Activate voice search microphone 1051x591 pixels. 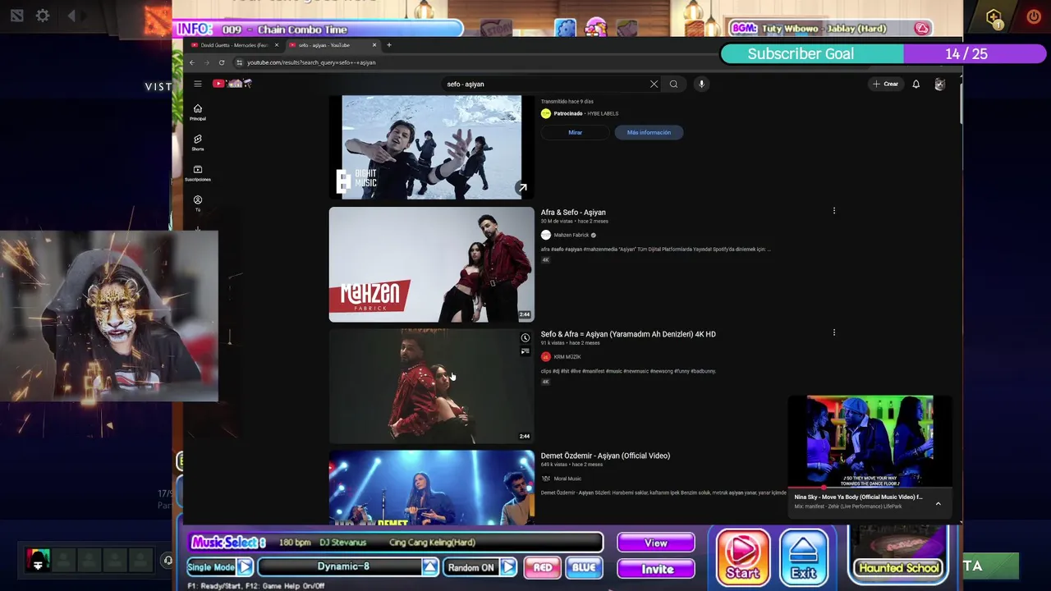pyautogui.click(x=701, y=84)
